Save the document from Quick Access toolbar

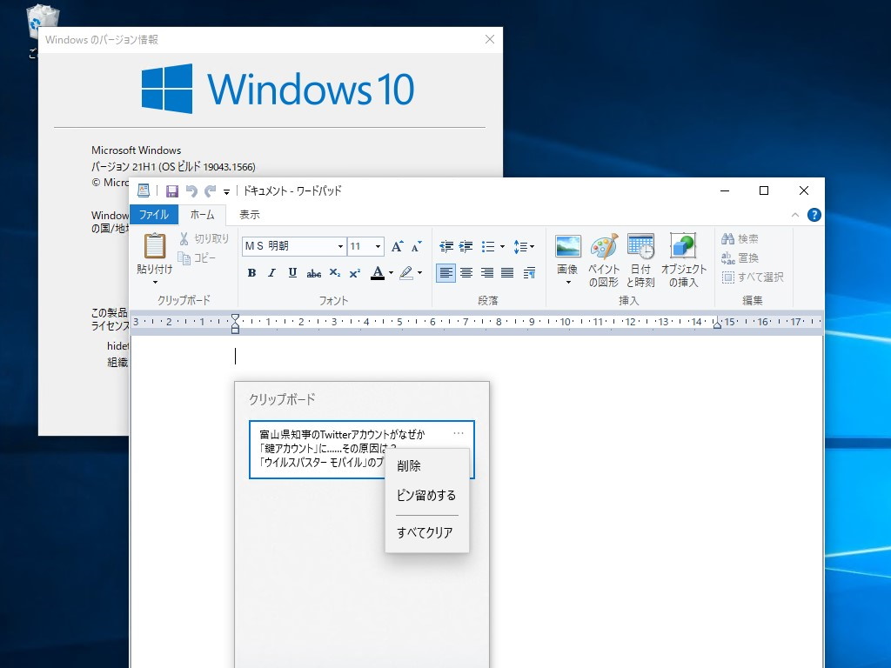172,190
